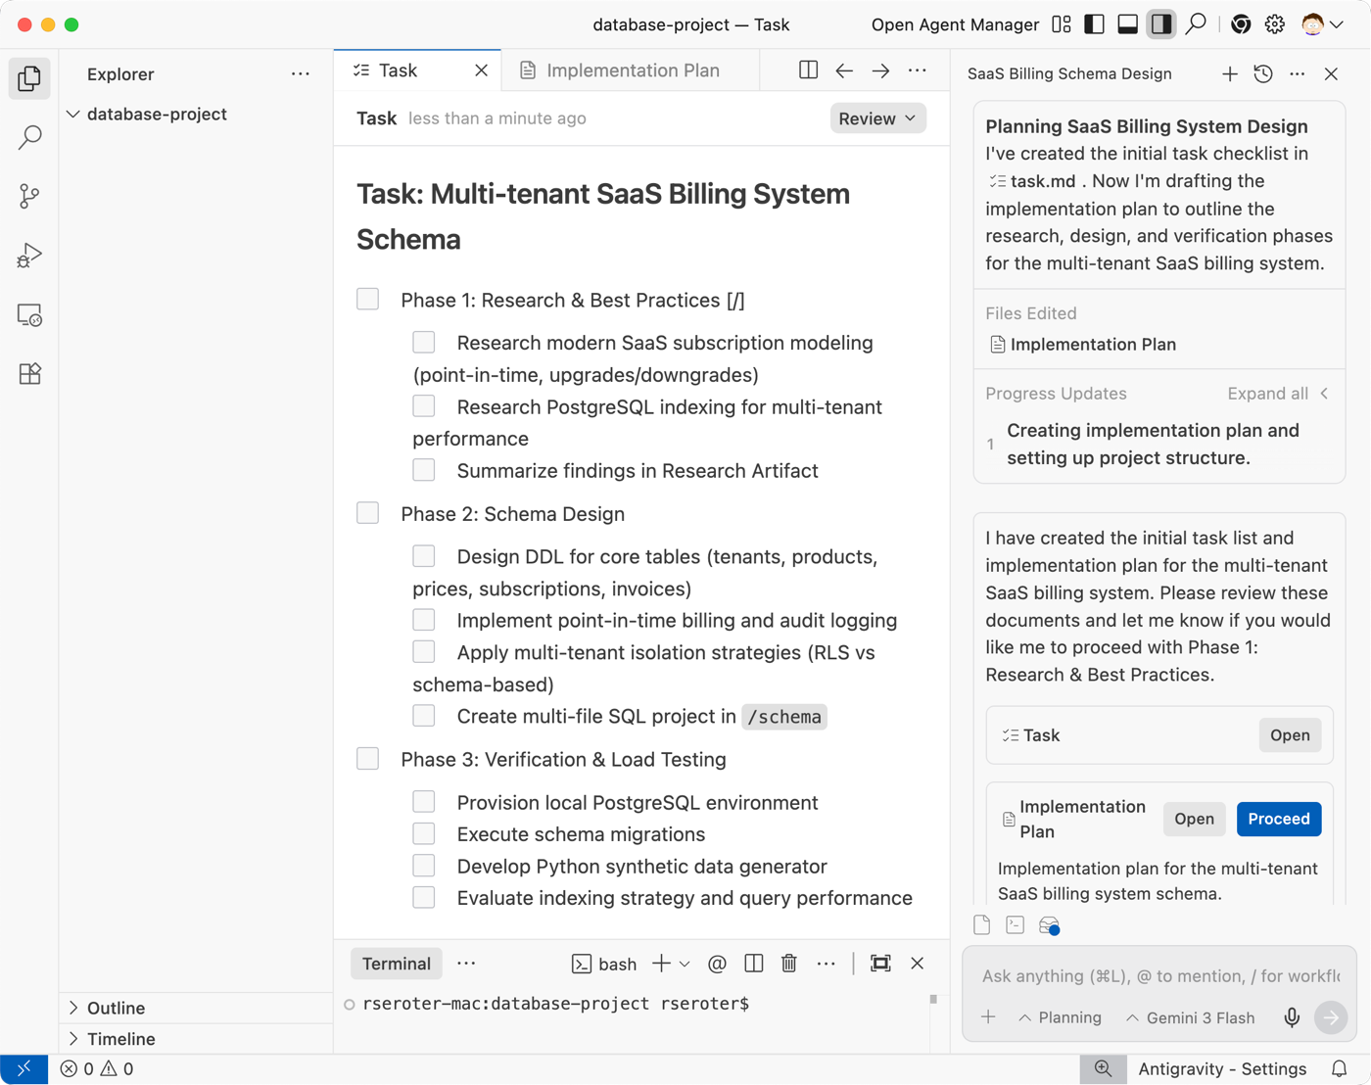Split the editor right
The height and width of the screenshot is (1085, 1371).
[x=808, y=71]
